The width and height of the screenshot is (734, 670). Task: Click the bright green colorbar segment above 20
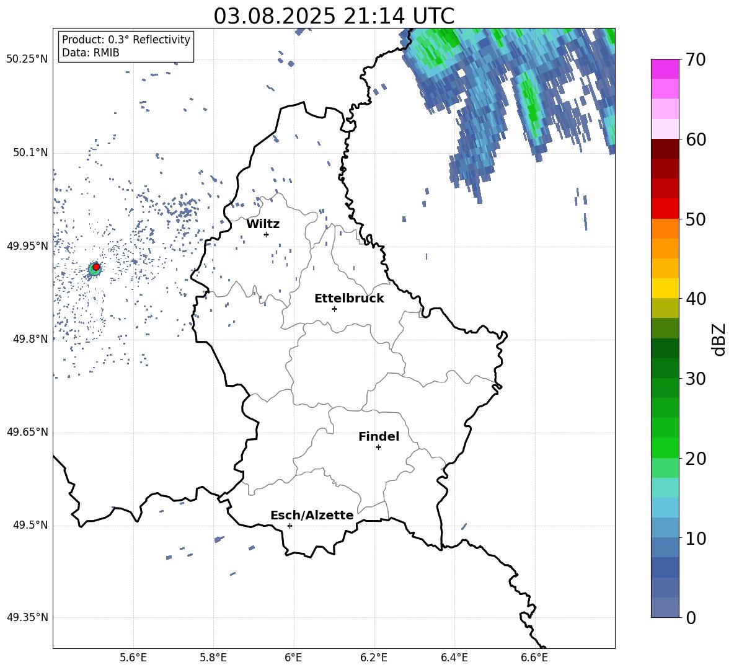coord(665,447)
